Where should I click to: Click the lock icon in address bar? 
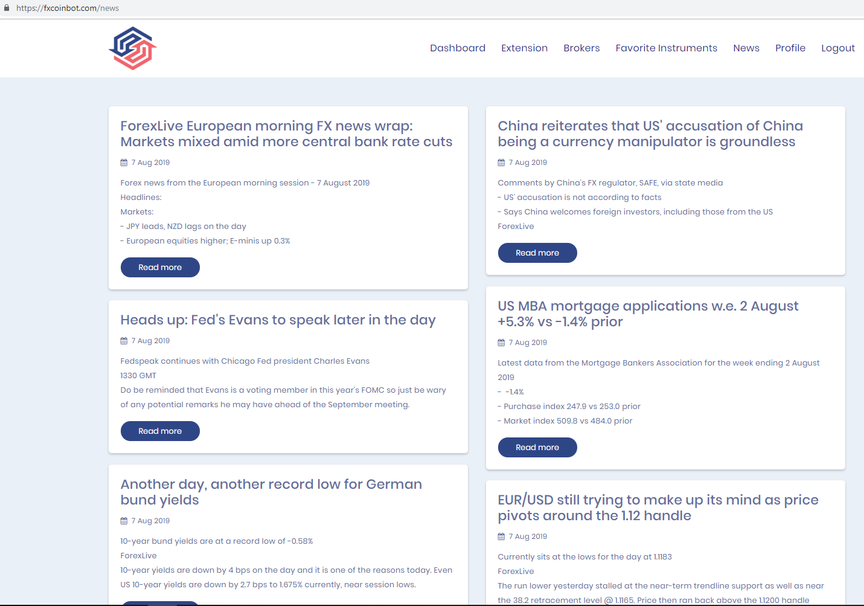click(7, 8)
